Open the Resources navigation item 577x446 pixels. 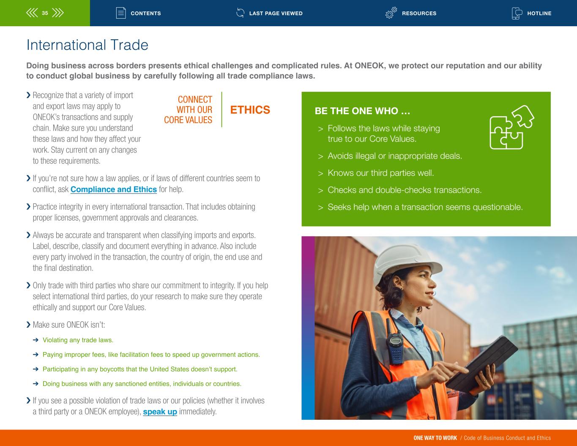tap(419, 14)
